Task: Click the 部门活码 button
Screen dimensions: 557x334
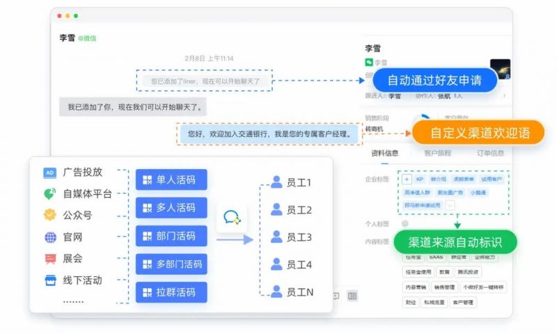Action: coord(171,236)
